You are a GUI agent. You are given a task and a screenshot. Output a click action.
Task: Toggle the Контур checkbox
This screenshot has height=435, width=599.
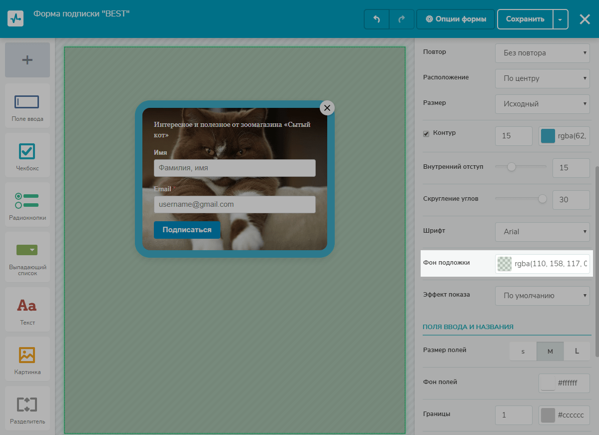point(426,134)
